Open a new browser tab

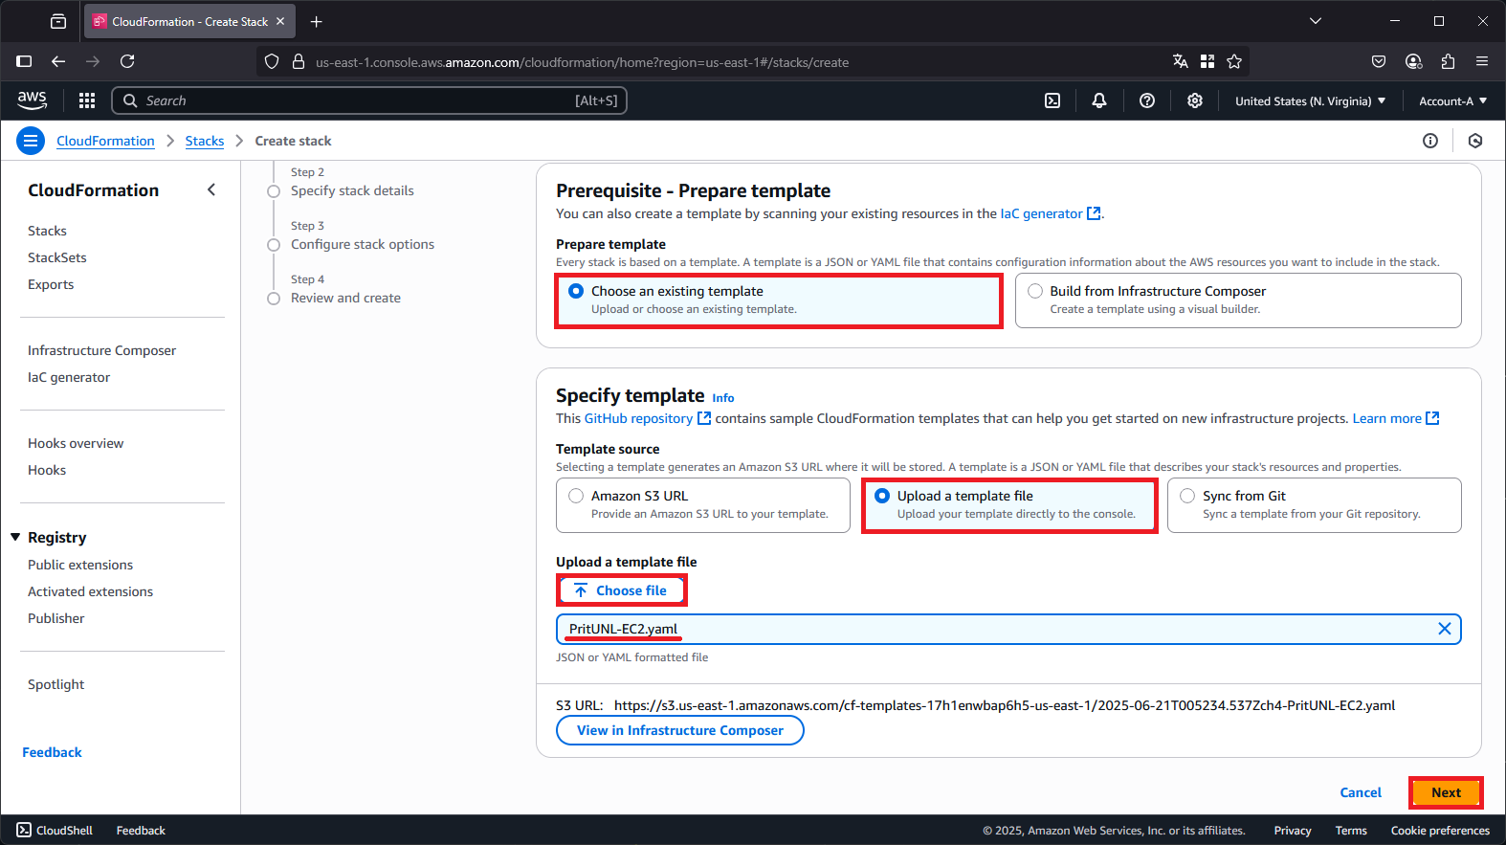[x=317, y=21]
